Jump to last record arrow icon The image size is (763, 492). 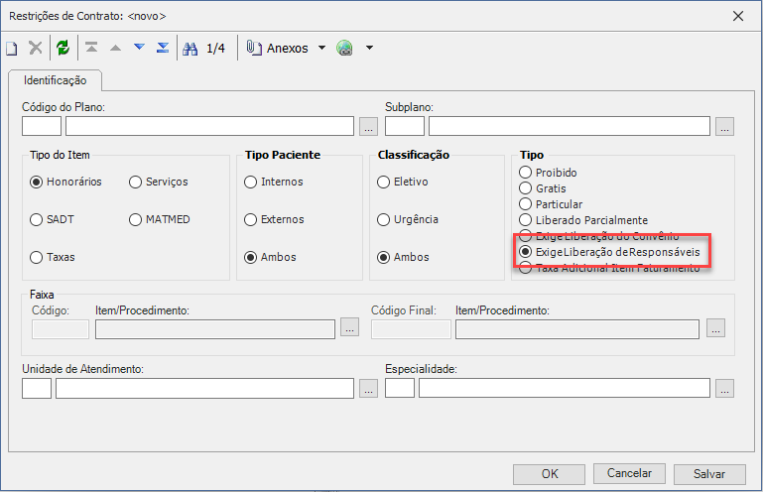pyautogui.click(x=163, y=48)
